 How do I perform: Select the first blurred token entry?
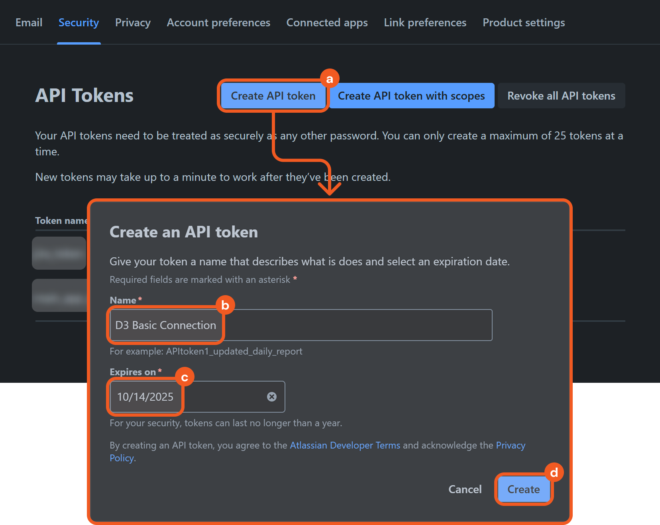tap(59, 253)
